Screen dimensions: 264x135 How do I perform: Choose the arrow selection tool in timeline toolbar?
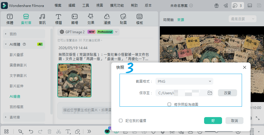pos(21,131)
